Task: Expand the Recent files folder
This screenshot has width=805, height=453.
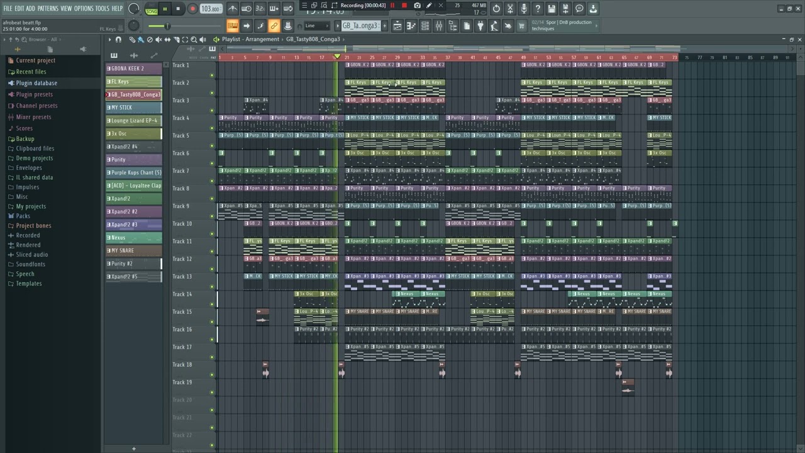Action: click(31, 72)
